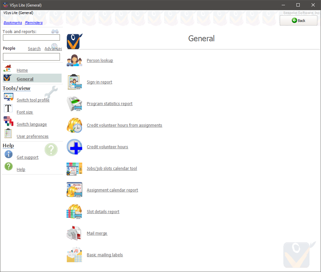The image size is (321, 272).
Task: Click the Get support link
Action: 28,157
